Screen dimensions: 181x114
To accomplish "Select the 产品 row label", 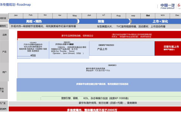I will pos(4,52).
